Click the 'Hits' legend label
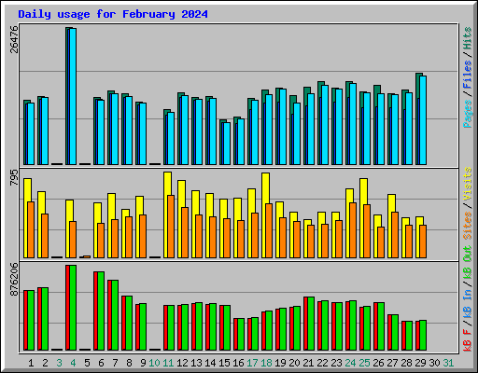 pyautogui.click(x=468, y=38)
